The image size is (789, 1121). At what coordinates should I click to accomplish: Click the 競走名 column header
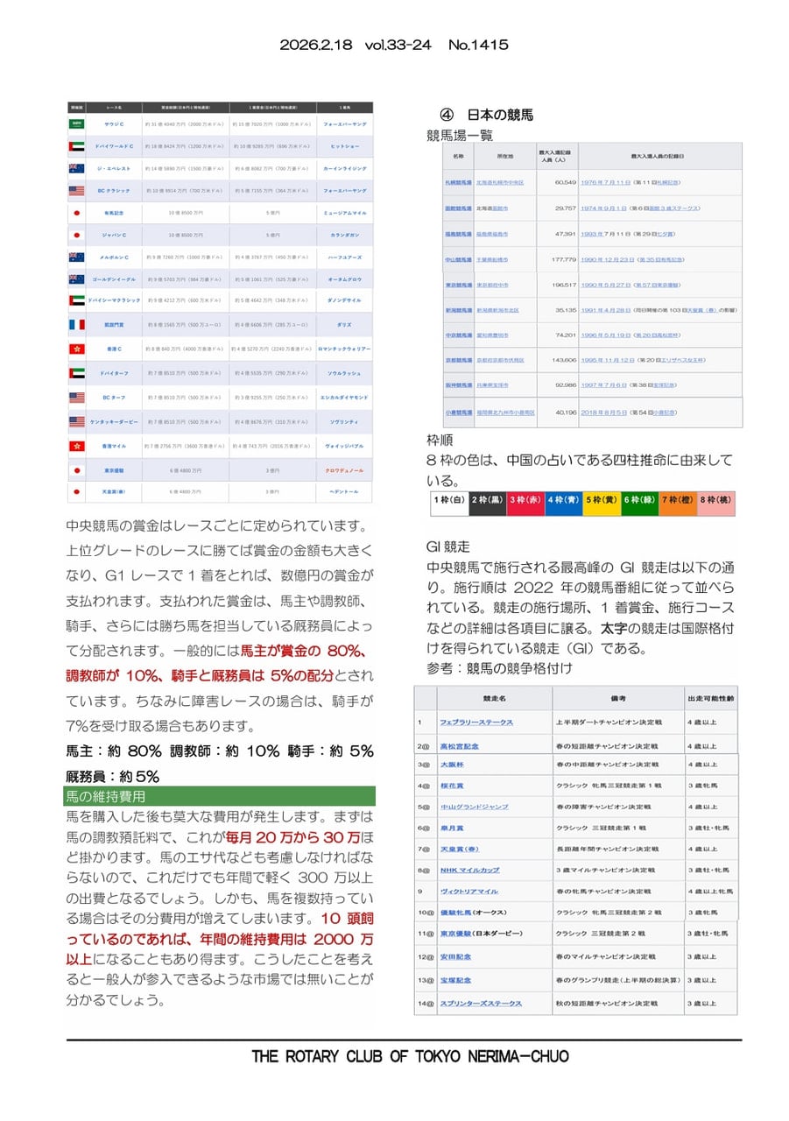494,698
